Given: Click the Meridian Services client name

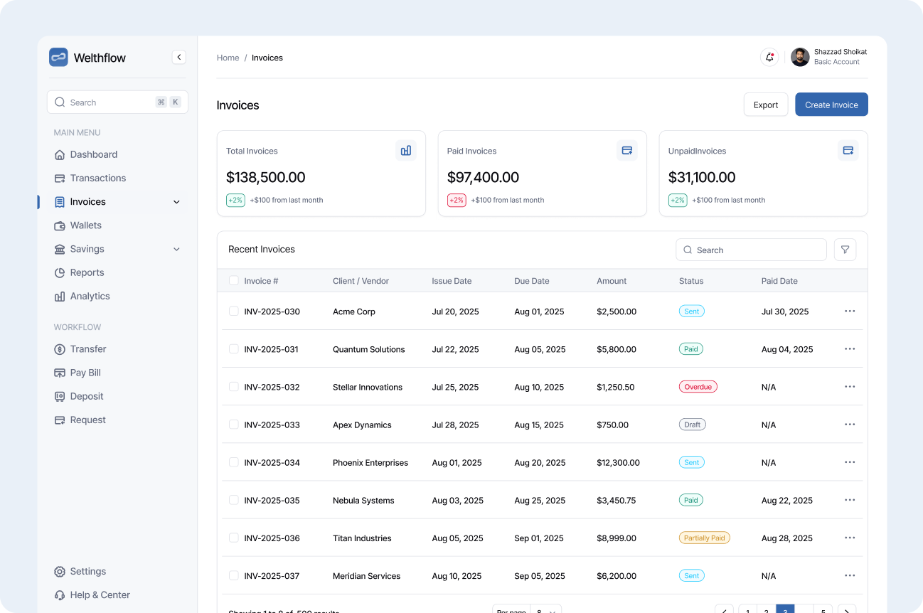Looking at the screenshot, I should pyautogui.click(x=367, y=576).
